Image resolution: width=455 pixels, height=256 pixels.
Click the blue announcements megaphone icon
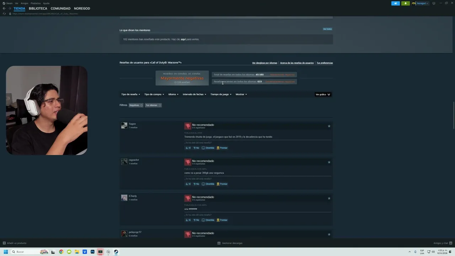(x=395, y=3)
